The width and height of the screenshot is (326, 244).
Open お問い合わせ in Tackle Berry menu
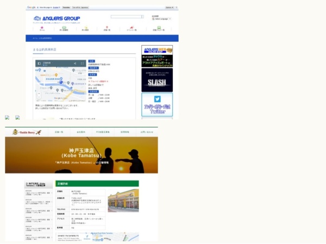point(147,132)
